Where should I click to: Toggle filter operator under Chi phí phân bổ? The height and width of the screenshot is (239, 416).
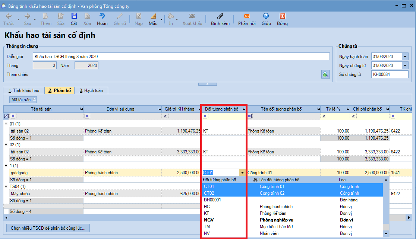pos(353,116)
